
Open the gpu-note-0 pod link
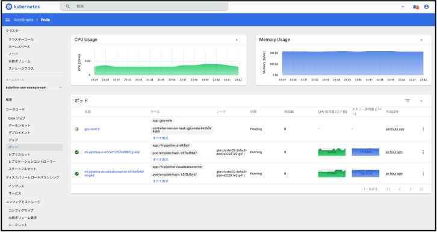[x=92, y=129]
